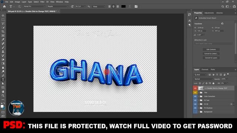Viewport: 237px width, 133px height.
Task: Select the History Brush tool
Action: tap(3, 55)
